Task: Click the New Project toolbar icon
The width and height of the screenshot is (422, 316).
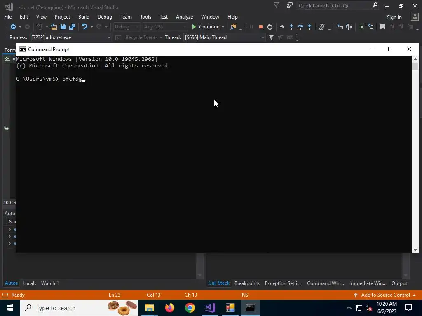Action: [x=40, y=27]
